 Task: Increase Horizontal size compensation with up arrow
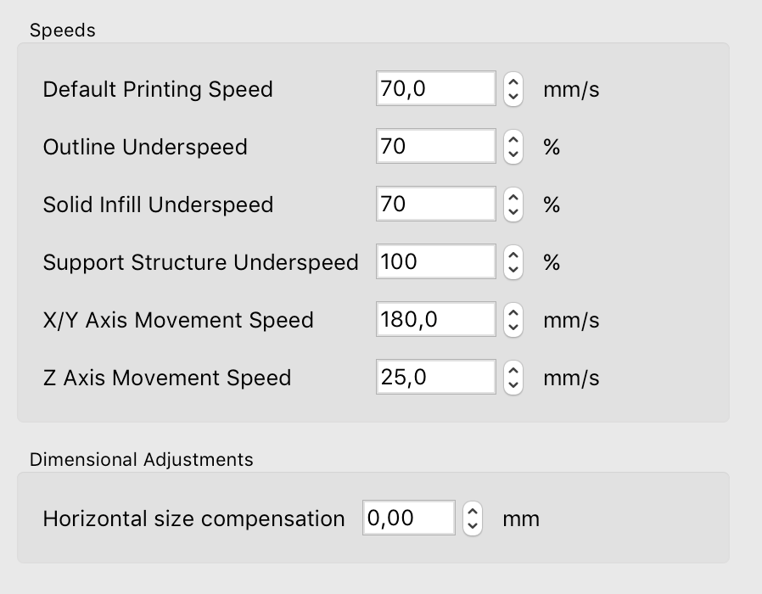coord(473,512)
